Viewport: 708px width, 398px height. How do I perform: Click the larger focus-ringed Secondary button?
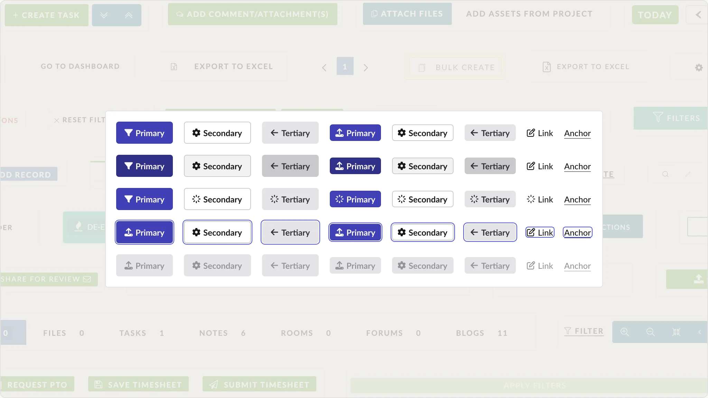point(217,232)
